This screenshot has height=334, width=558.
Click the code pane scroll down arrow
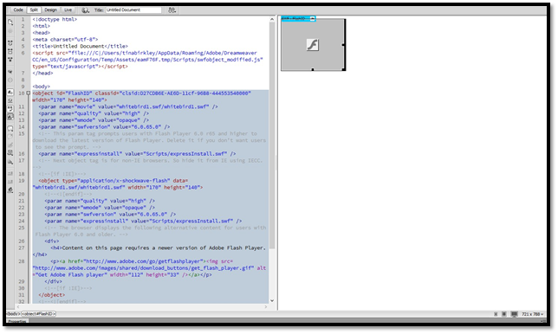pyautogui.click(x=272, y=300)
